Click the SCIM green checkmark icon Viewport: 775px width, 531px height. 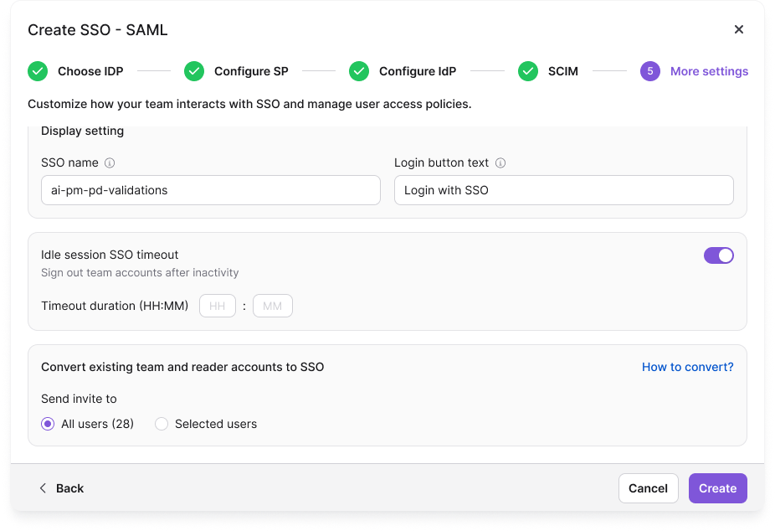pyautogui.click(x=528, y=71)
